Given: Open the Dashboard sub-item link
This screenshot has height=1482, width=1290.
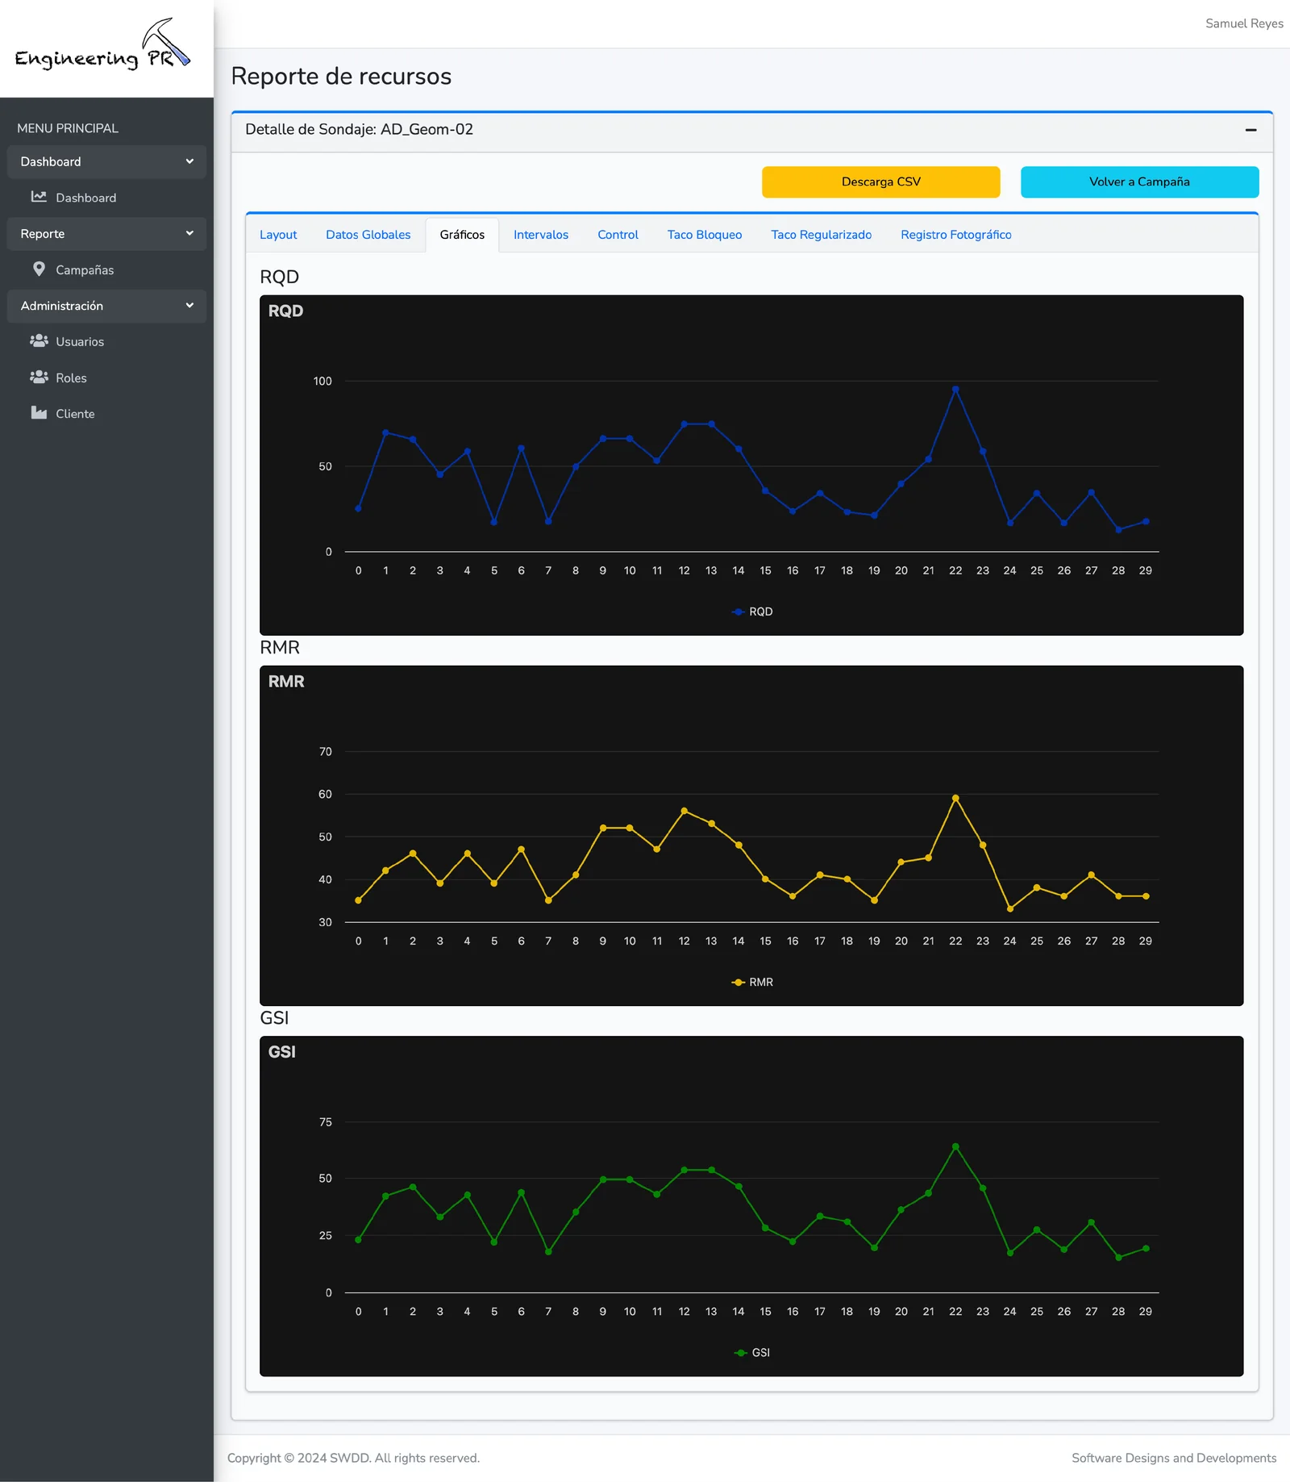Looking at the screenshot, I should (x=85, y=198).
